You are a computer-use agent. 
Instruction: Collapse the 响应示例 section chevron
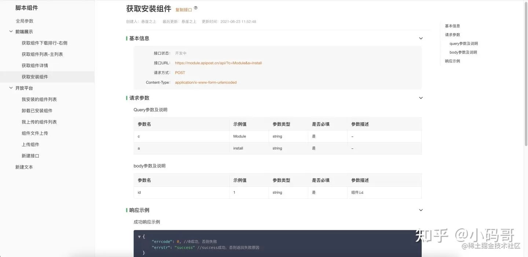(421, 210)
